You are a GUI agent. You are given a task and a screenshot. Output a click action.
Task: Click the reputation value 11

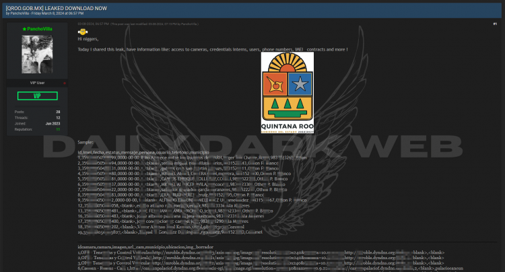pos(58,129)
